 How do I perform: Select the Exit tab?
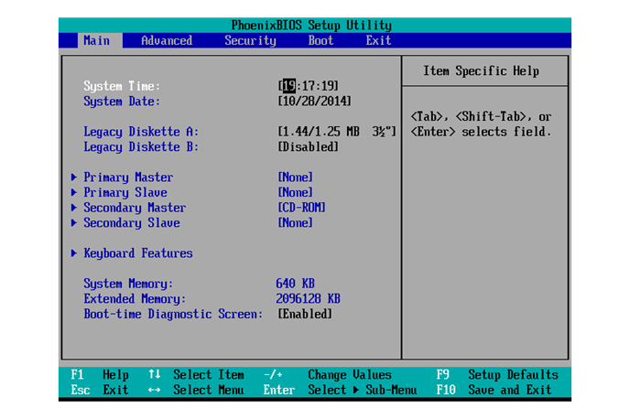pyautogui.click(x=378, y=40)
